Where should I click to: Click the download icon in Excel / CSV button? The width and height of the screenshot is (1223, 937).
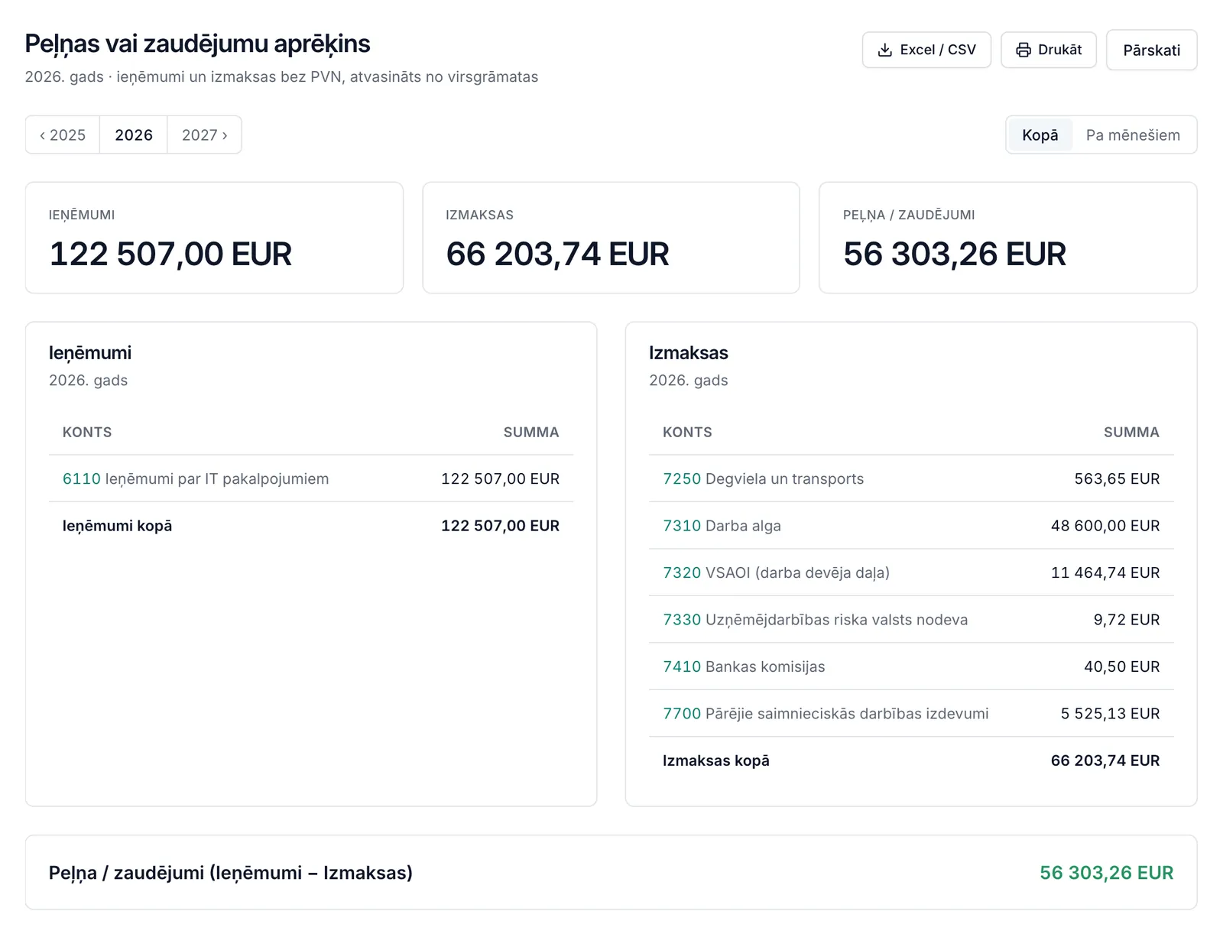click(x=884, y=50)
